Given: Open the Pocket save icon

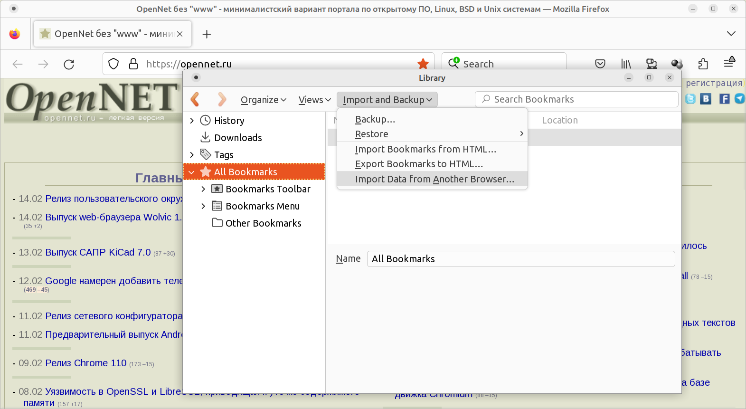Looking at the screenshot, I should [600, 64].
